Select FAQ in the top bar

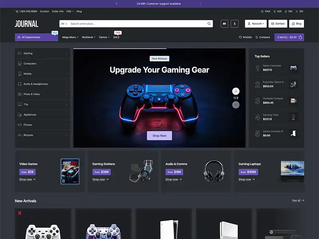[69, 11]
